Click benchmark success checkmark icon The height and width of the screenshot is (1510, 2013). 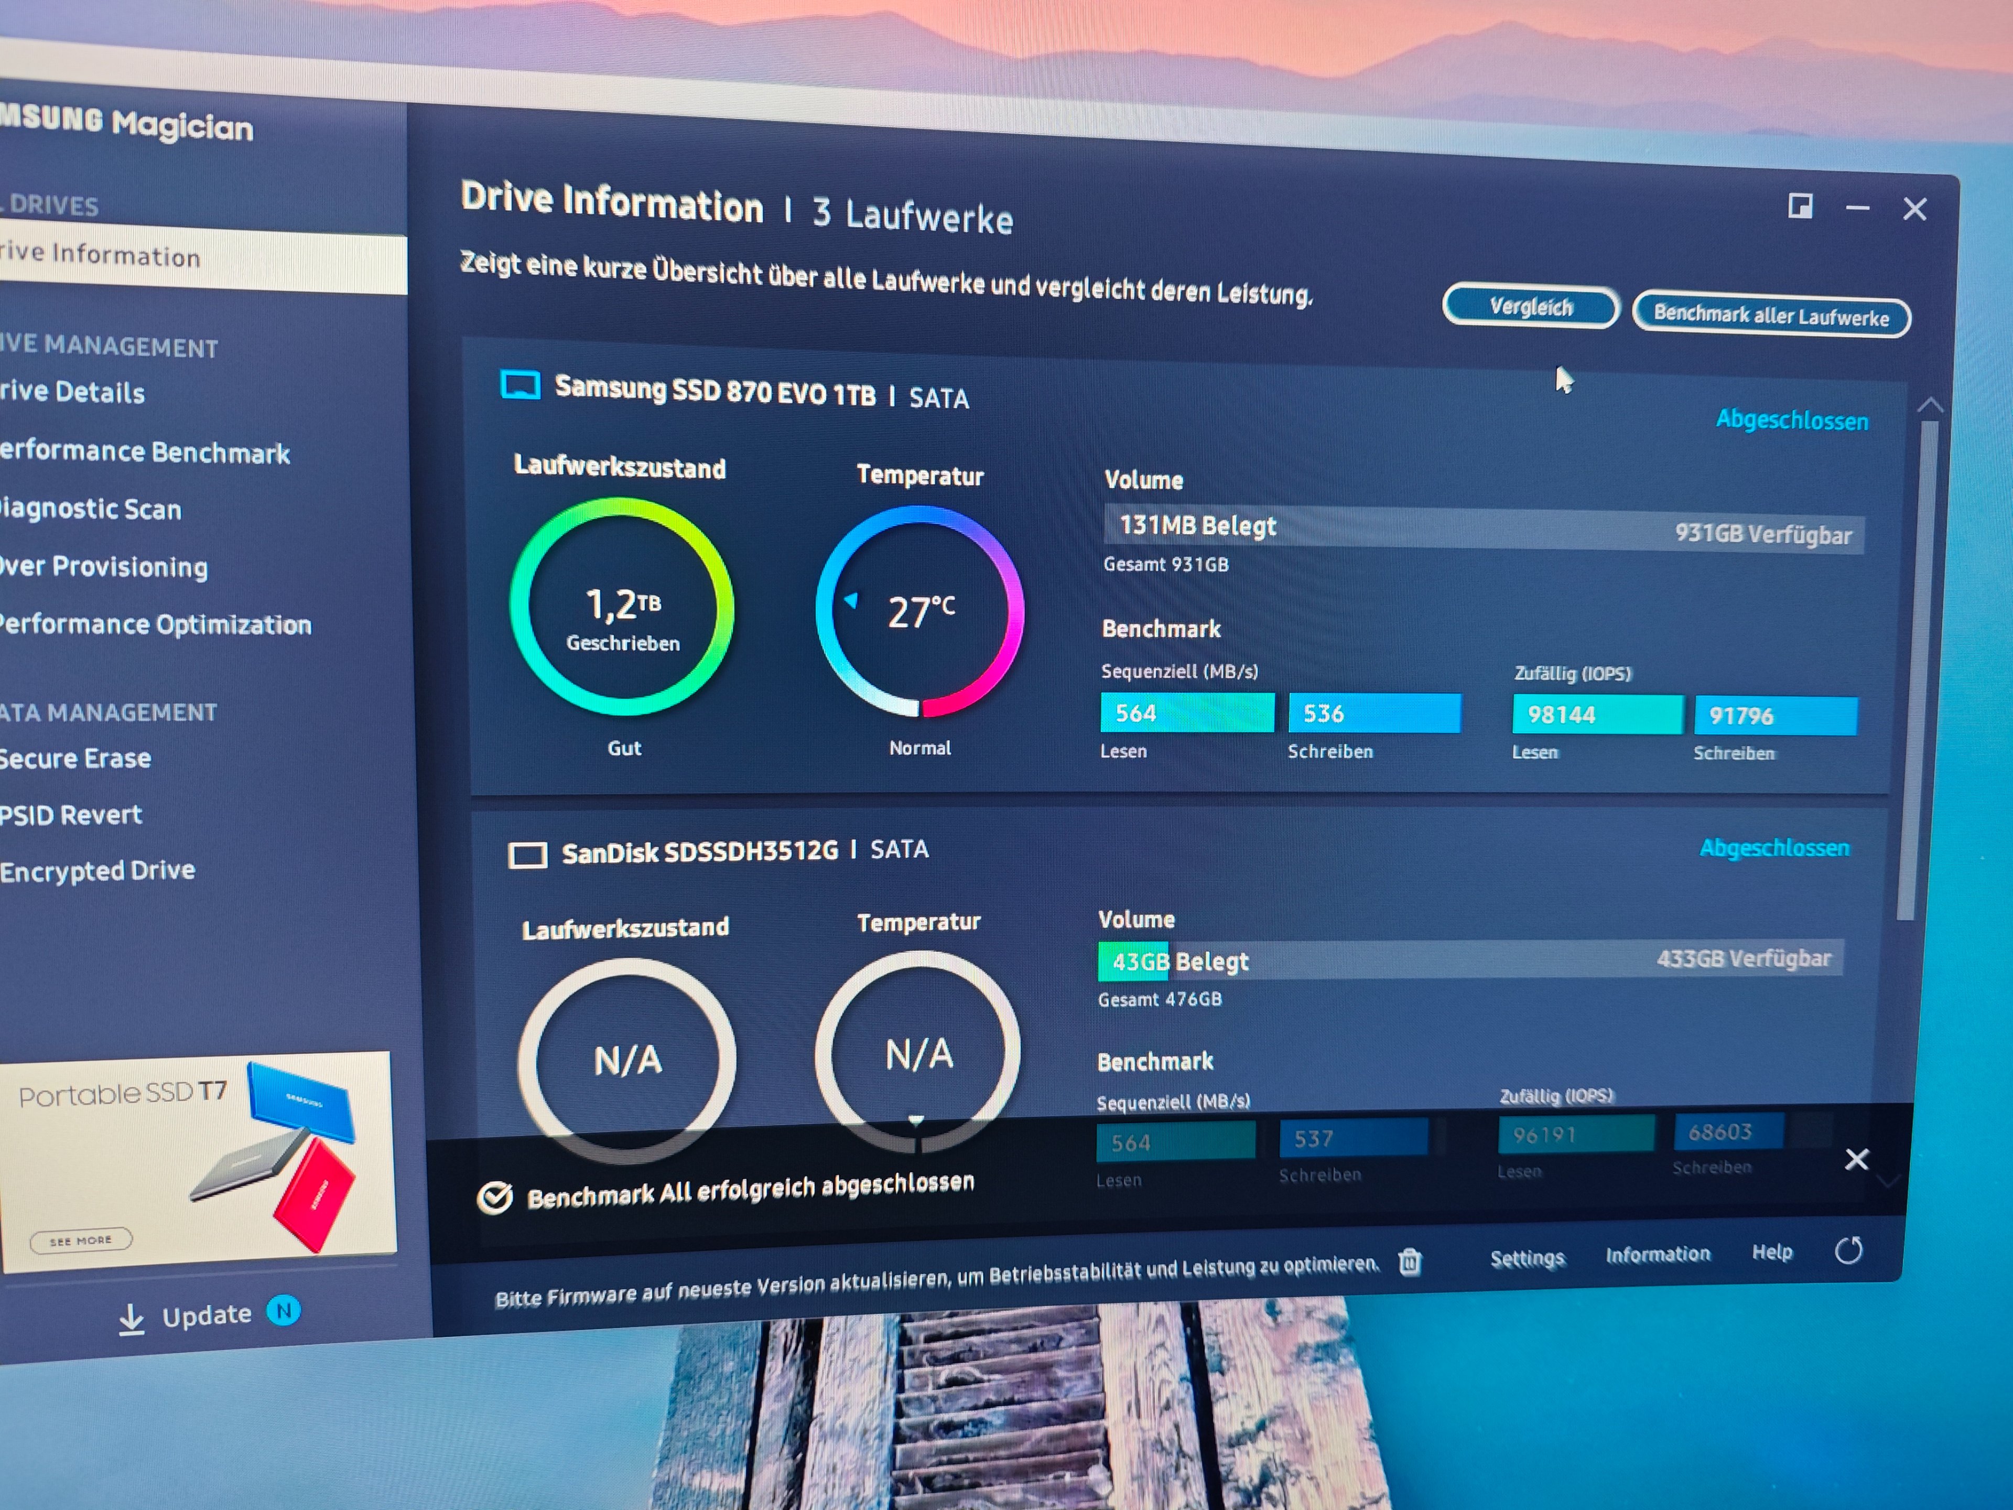point(495,1198)
